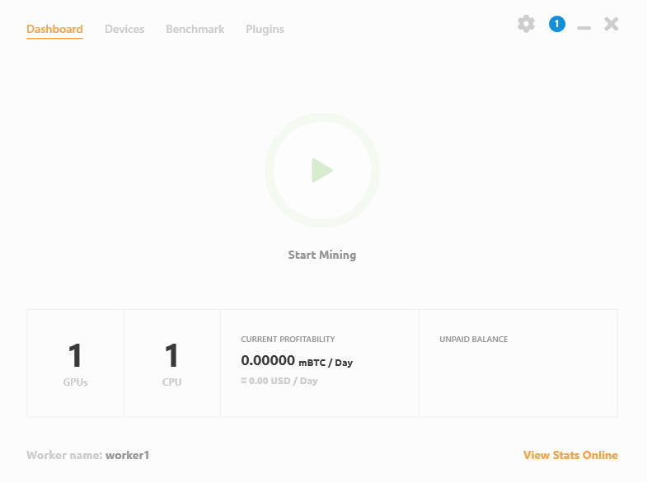
Task: Select the CPU count tile
Action: click(171, 363)
